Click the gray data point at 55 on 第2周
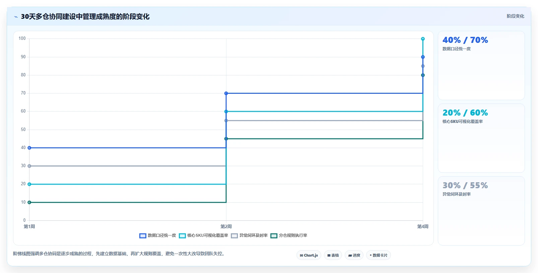 pos(226,121)
